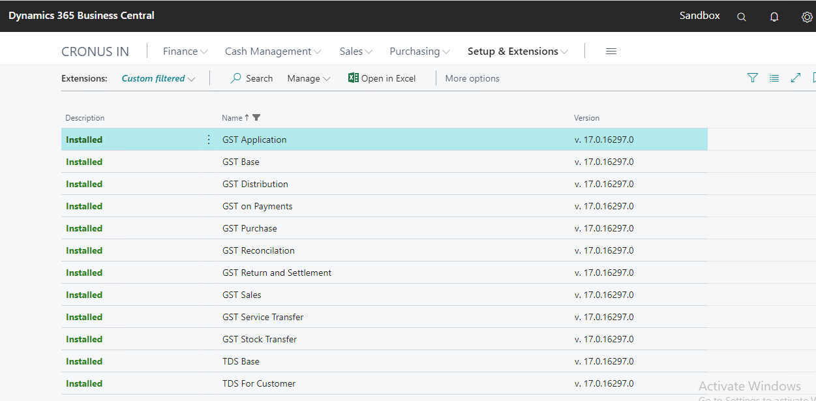Click Installed status in TDS Base row
Screen dimensions: 816x401
point(84,361)
